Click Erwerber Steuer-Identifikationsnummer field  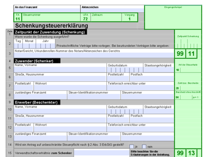pos(94,138)
